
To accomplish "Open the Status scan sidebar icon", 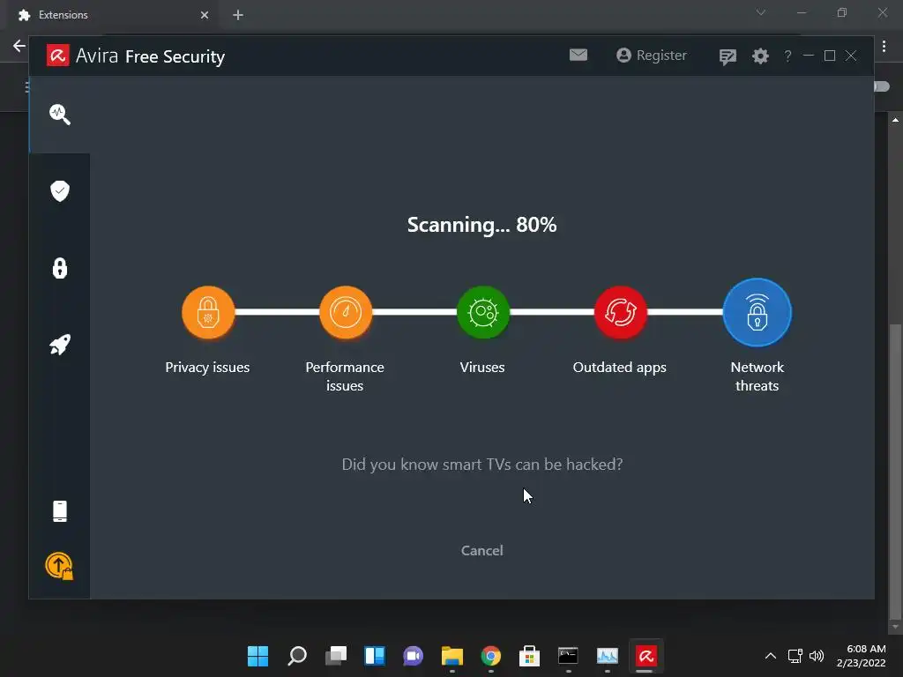I will [x=60, y=115].
